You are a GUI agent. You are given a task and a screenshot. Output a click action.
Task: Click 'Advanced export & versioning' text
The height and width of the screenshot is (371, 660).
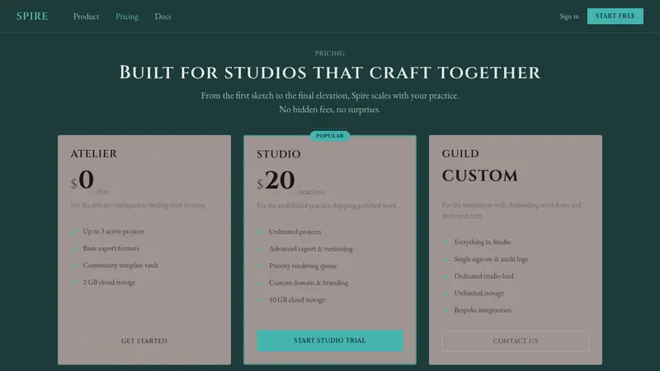click(x=311, y=249)
